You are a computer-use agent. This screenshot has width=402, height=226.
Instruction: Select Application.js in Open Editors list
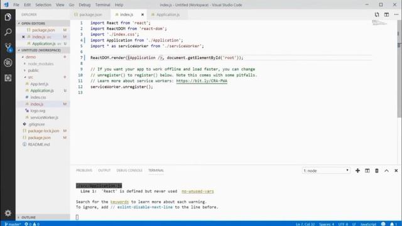click(x=43, y=43)
